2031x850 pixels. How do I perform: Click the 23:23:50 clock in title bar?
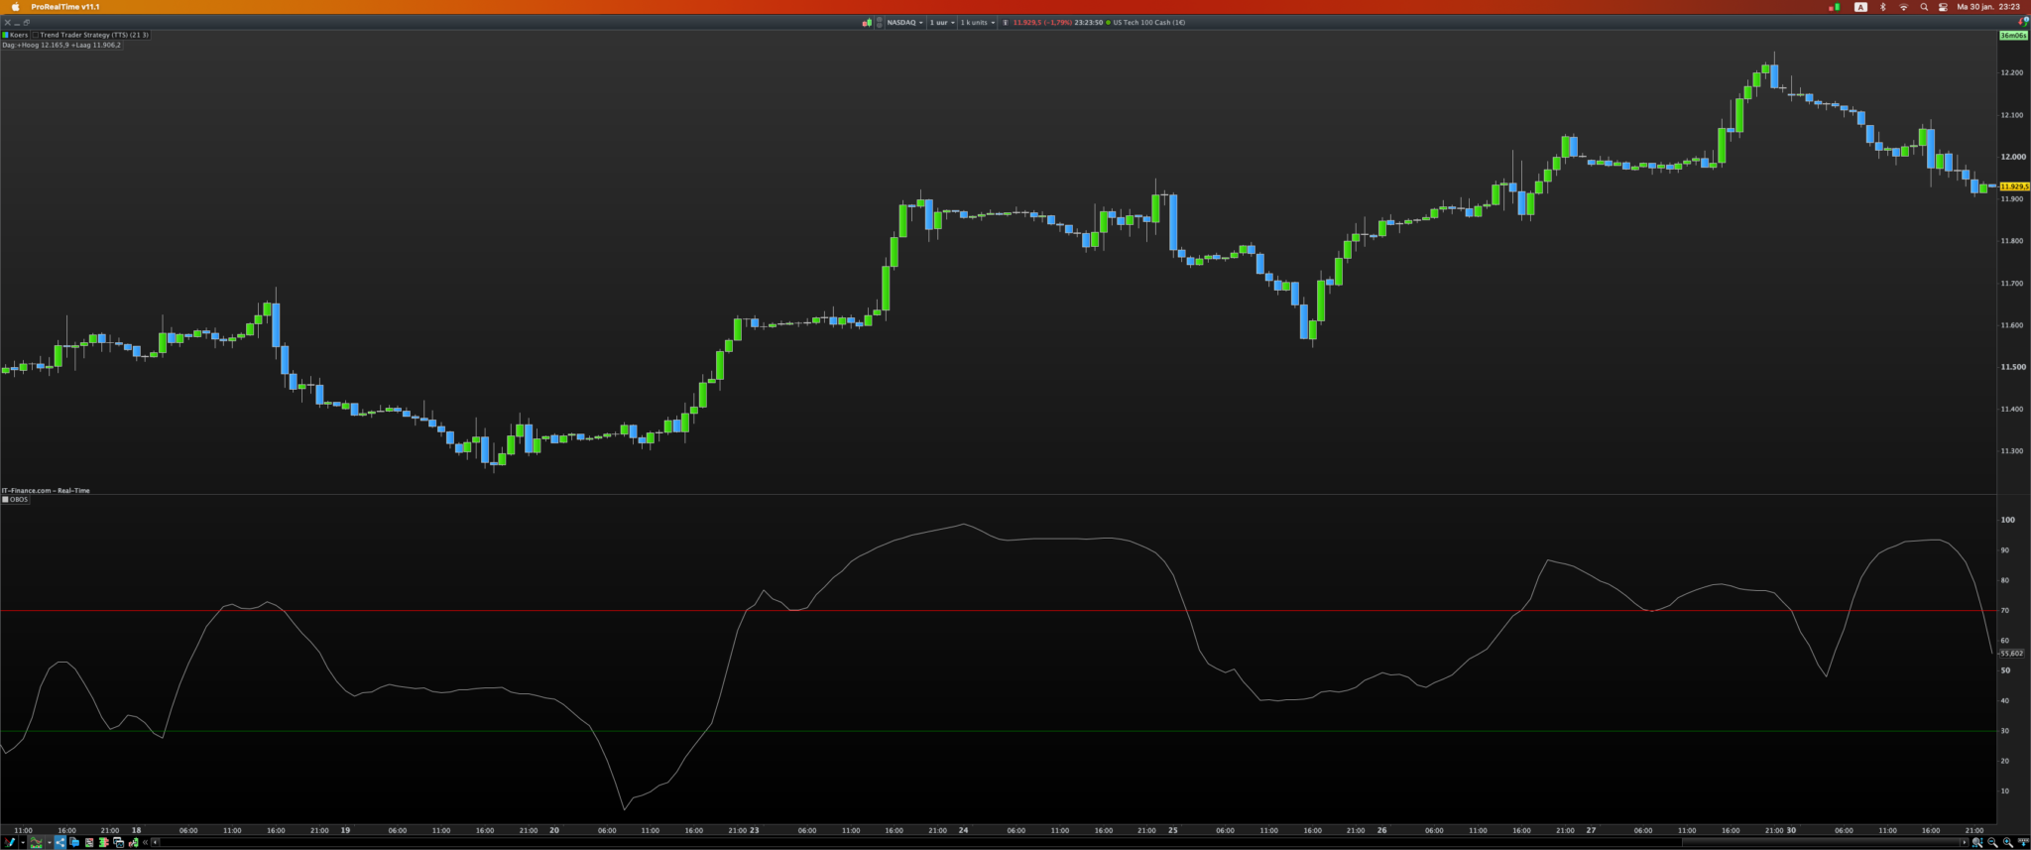click(x=1089, y=22)
